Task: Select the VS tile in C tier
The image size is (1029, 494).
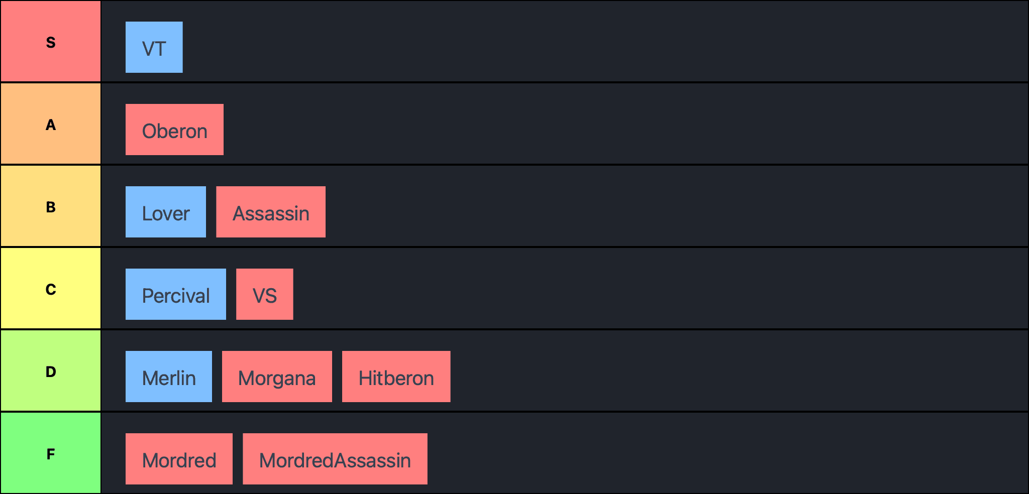Action: [x=264, y=294]
